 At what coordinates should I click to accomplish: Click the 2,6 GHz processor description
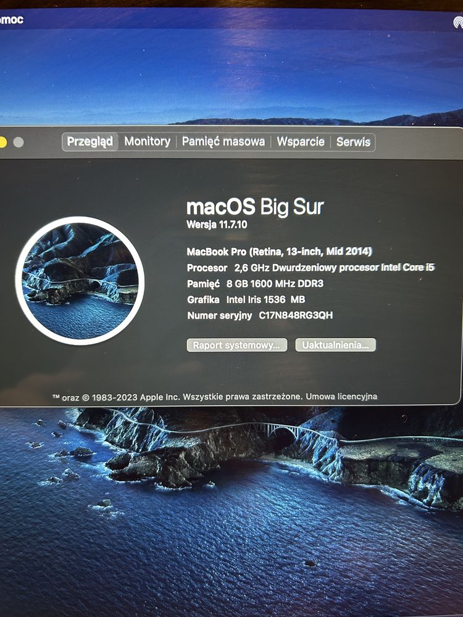334,268
